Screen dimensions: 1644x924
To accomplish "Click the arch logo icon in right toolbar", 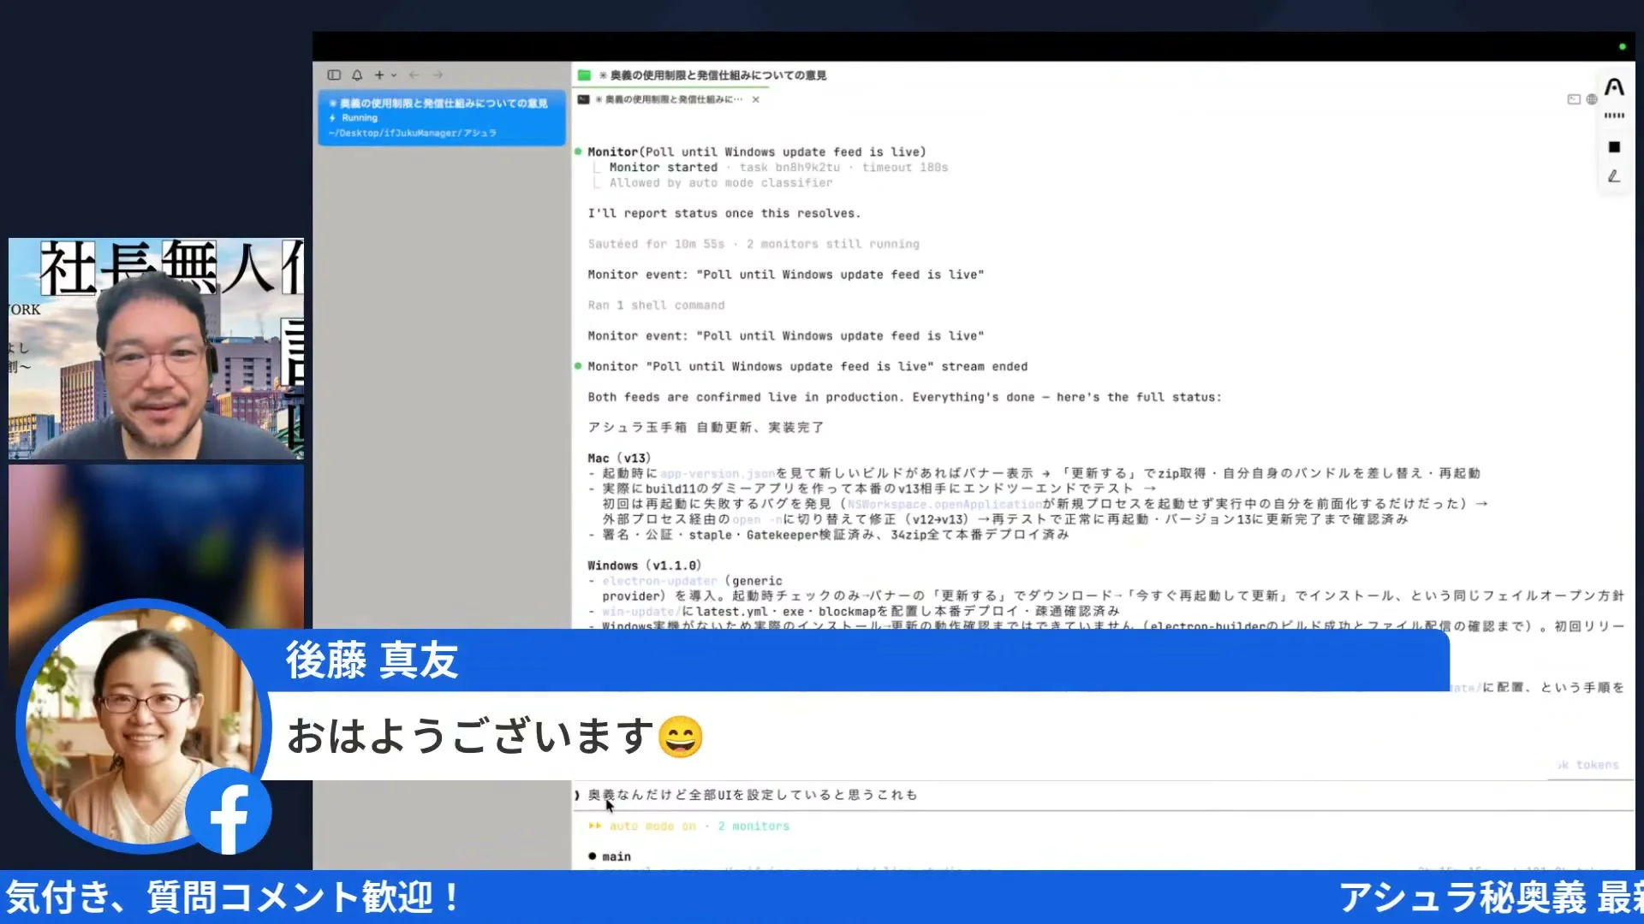I will click(x=1614, y=87).
